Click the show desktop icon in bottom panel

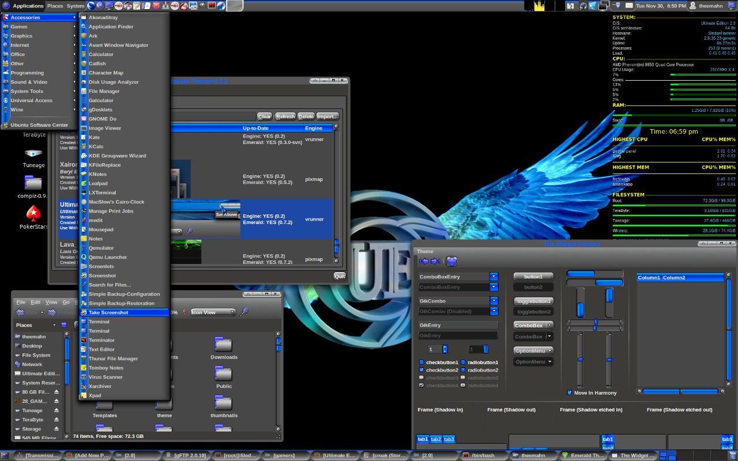click(x=5, y=455)
